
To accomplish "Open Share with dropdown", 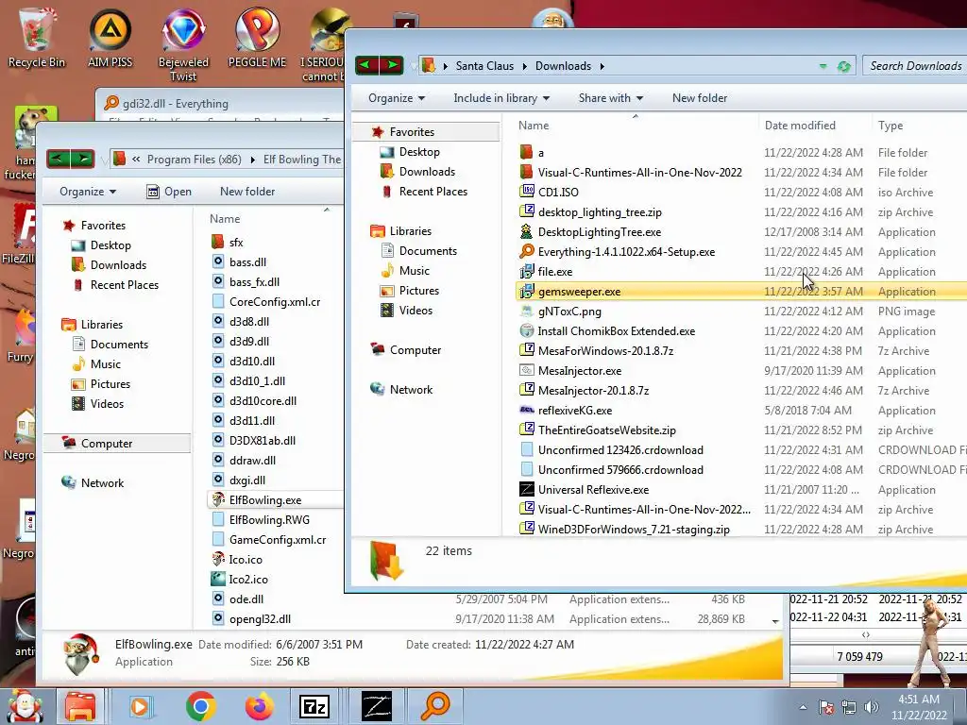I will [x=611, y=98].
